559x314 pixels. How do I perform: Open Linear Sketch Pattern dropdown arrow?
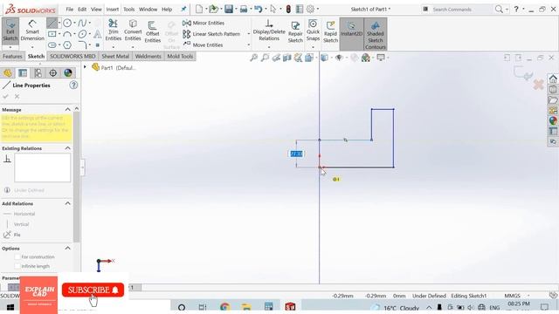pyautogui.click(x=248, y=34)
